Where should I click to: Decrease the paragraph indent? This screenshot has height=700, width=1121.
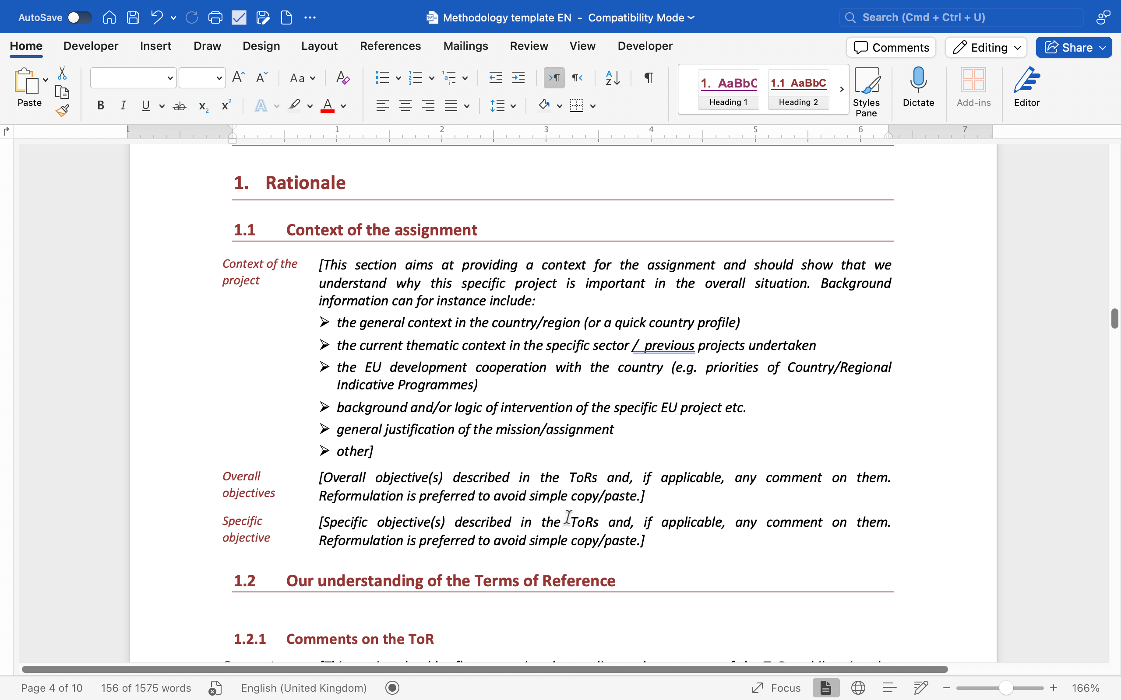click(496, 77)
